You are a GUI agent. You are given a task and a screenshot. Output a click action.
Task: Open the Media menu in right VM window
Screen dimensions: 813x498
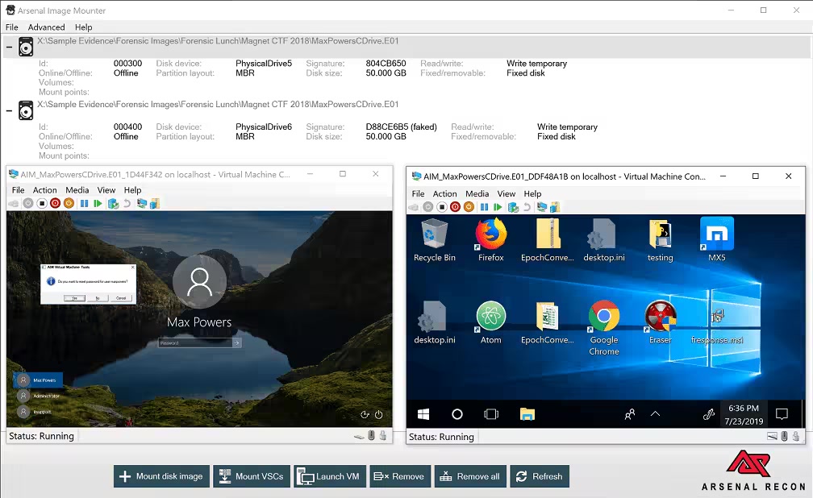[477, 193]
